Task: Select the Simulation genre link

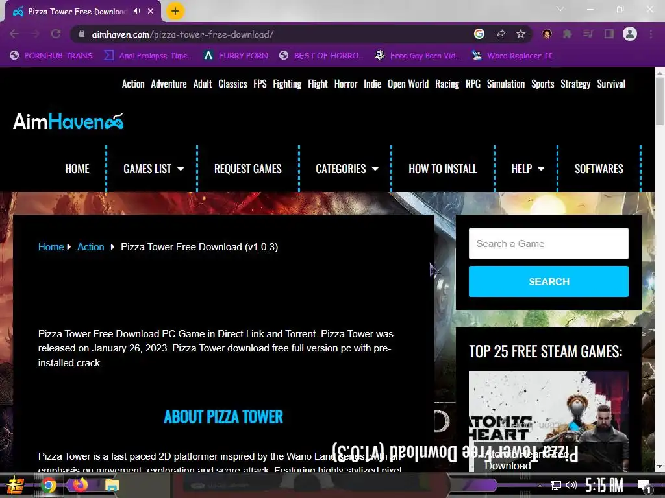Action: (505, 84)
